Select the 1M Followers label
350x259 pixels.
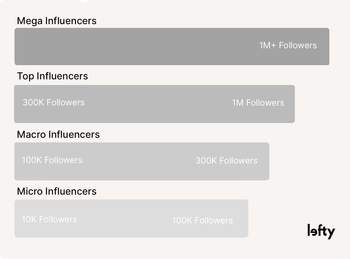[258, 103]
